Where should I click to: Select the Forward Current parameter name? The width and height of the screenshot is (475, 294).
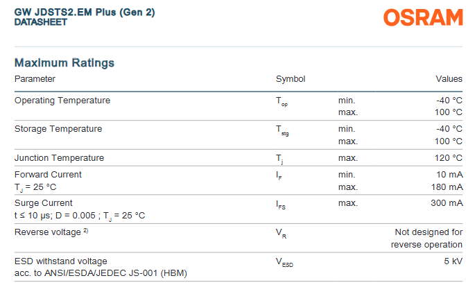point(48,175)
